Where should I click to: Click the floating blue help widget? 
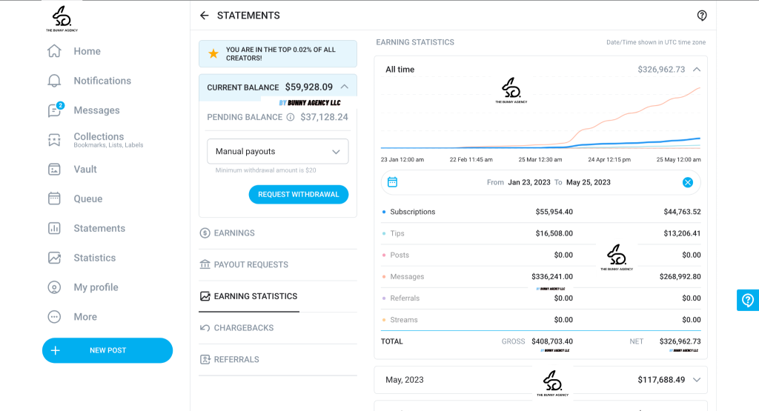point(747,300)
